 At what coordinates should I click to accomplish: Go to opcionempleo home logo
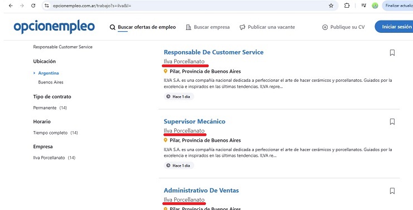pos(54,27)
